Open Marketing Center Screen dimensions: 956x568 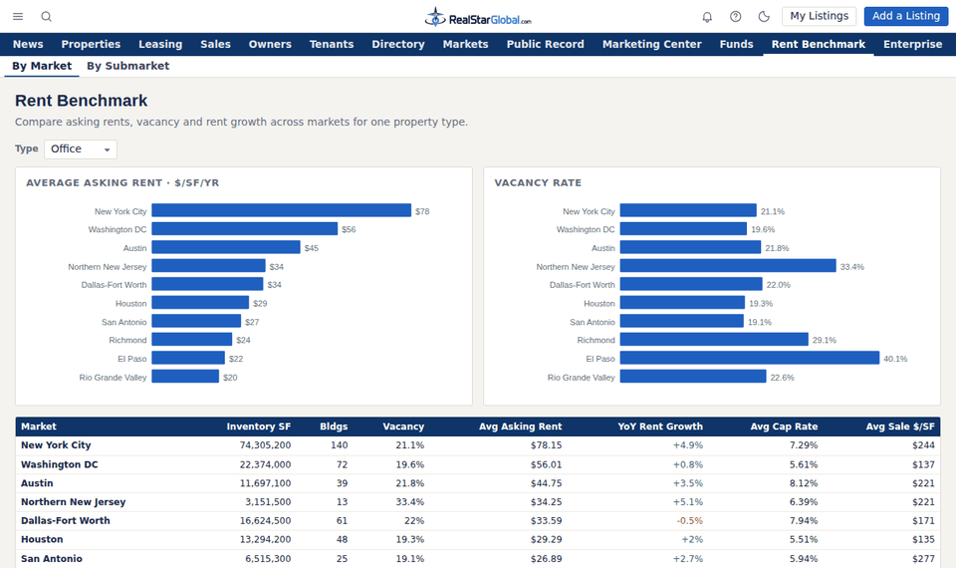coord(651,44)
